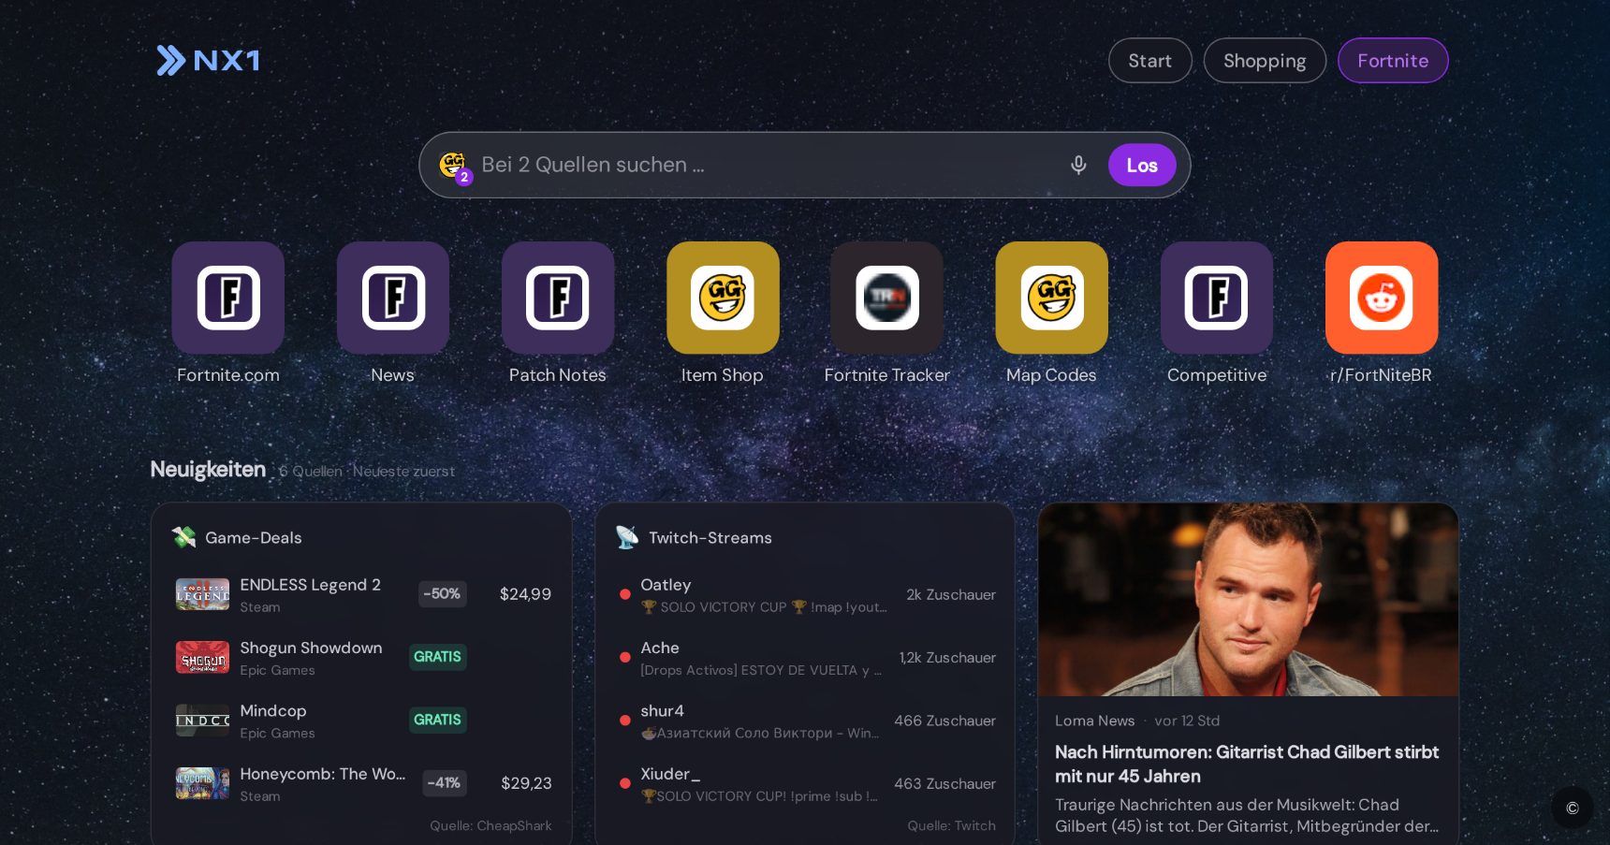Click the $29,23 price

click(x=526, y=783)
